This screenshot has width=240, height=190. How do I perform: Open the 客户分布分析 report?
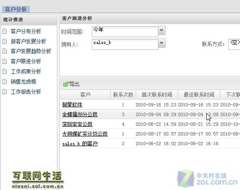(x=26, y=31)
